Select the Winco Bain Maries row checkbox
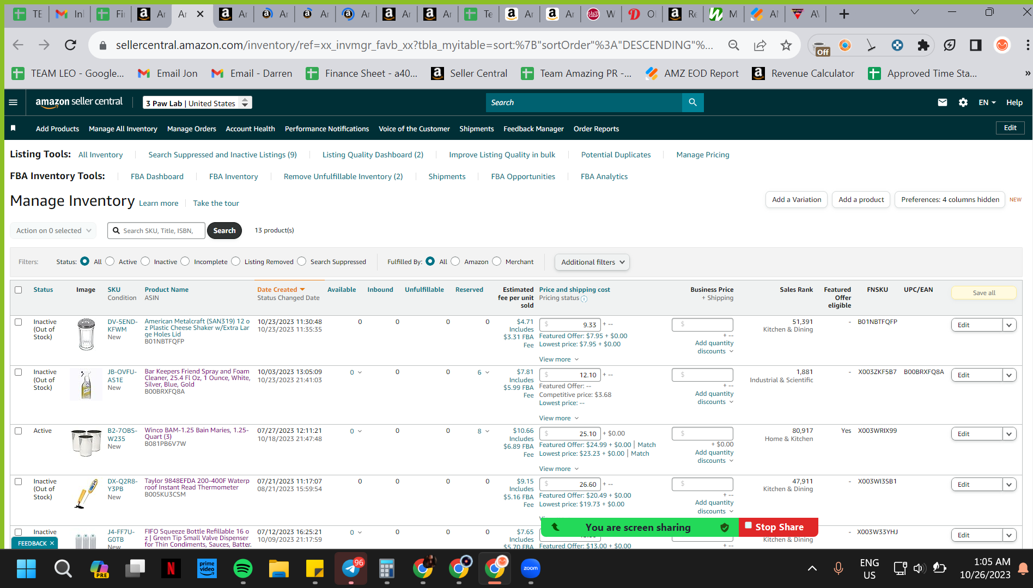 pyautogui.click(x=19, y=431)
